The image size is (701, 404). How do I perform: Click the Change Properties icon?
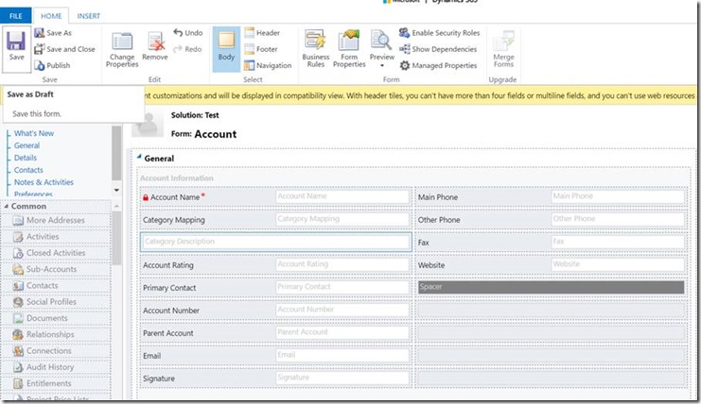[x=122, y=47]
